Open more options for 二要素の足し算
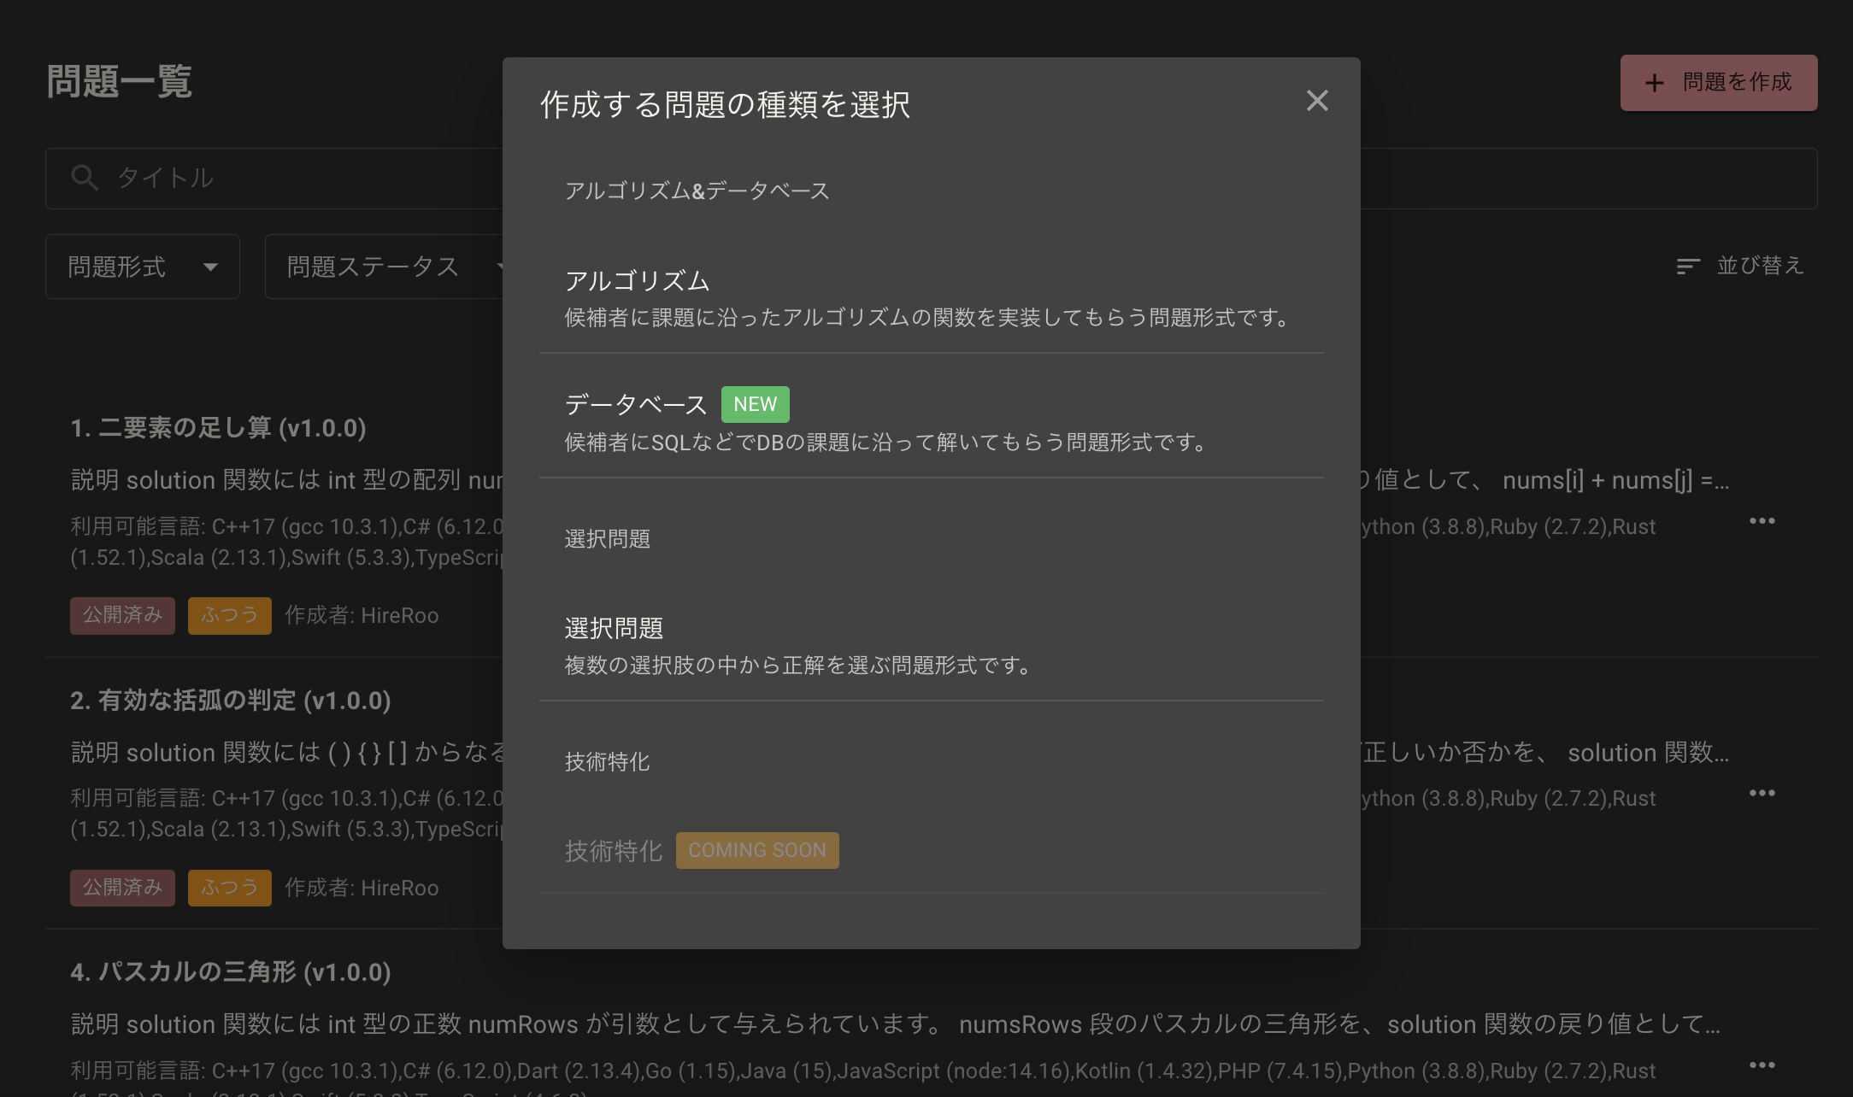The width and height of the screenshot is (1853, 1097). 1762,521
